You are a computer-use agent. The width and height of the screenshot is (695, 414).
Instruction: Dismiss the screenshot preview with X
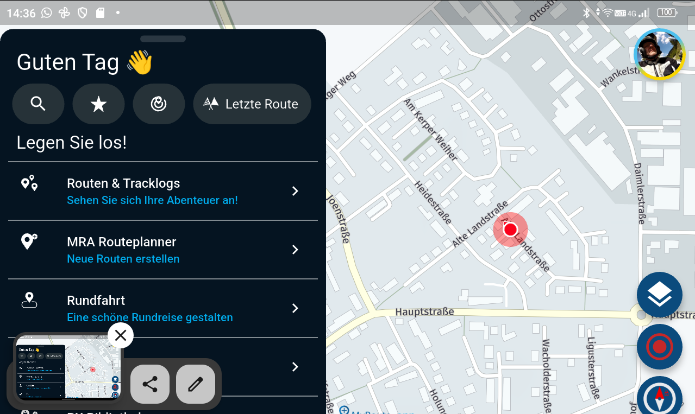pyautogui.click(x=121, y=336)
